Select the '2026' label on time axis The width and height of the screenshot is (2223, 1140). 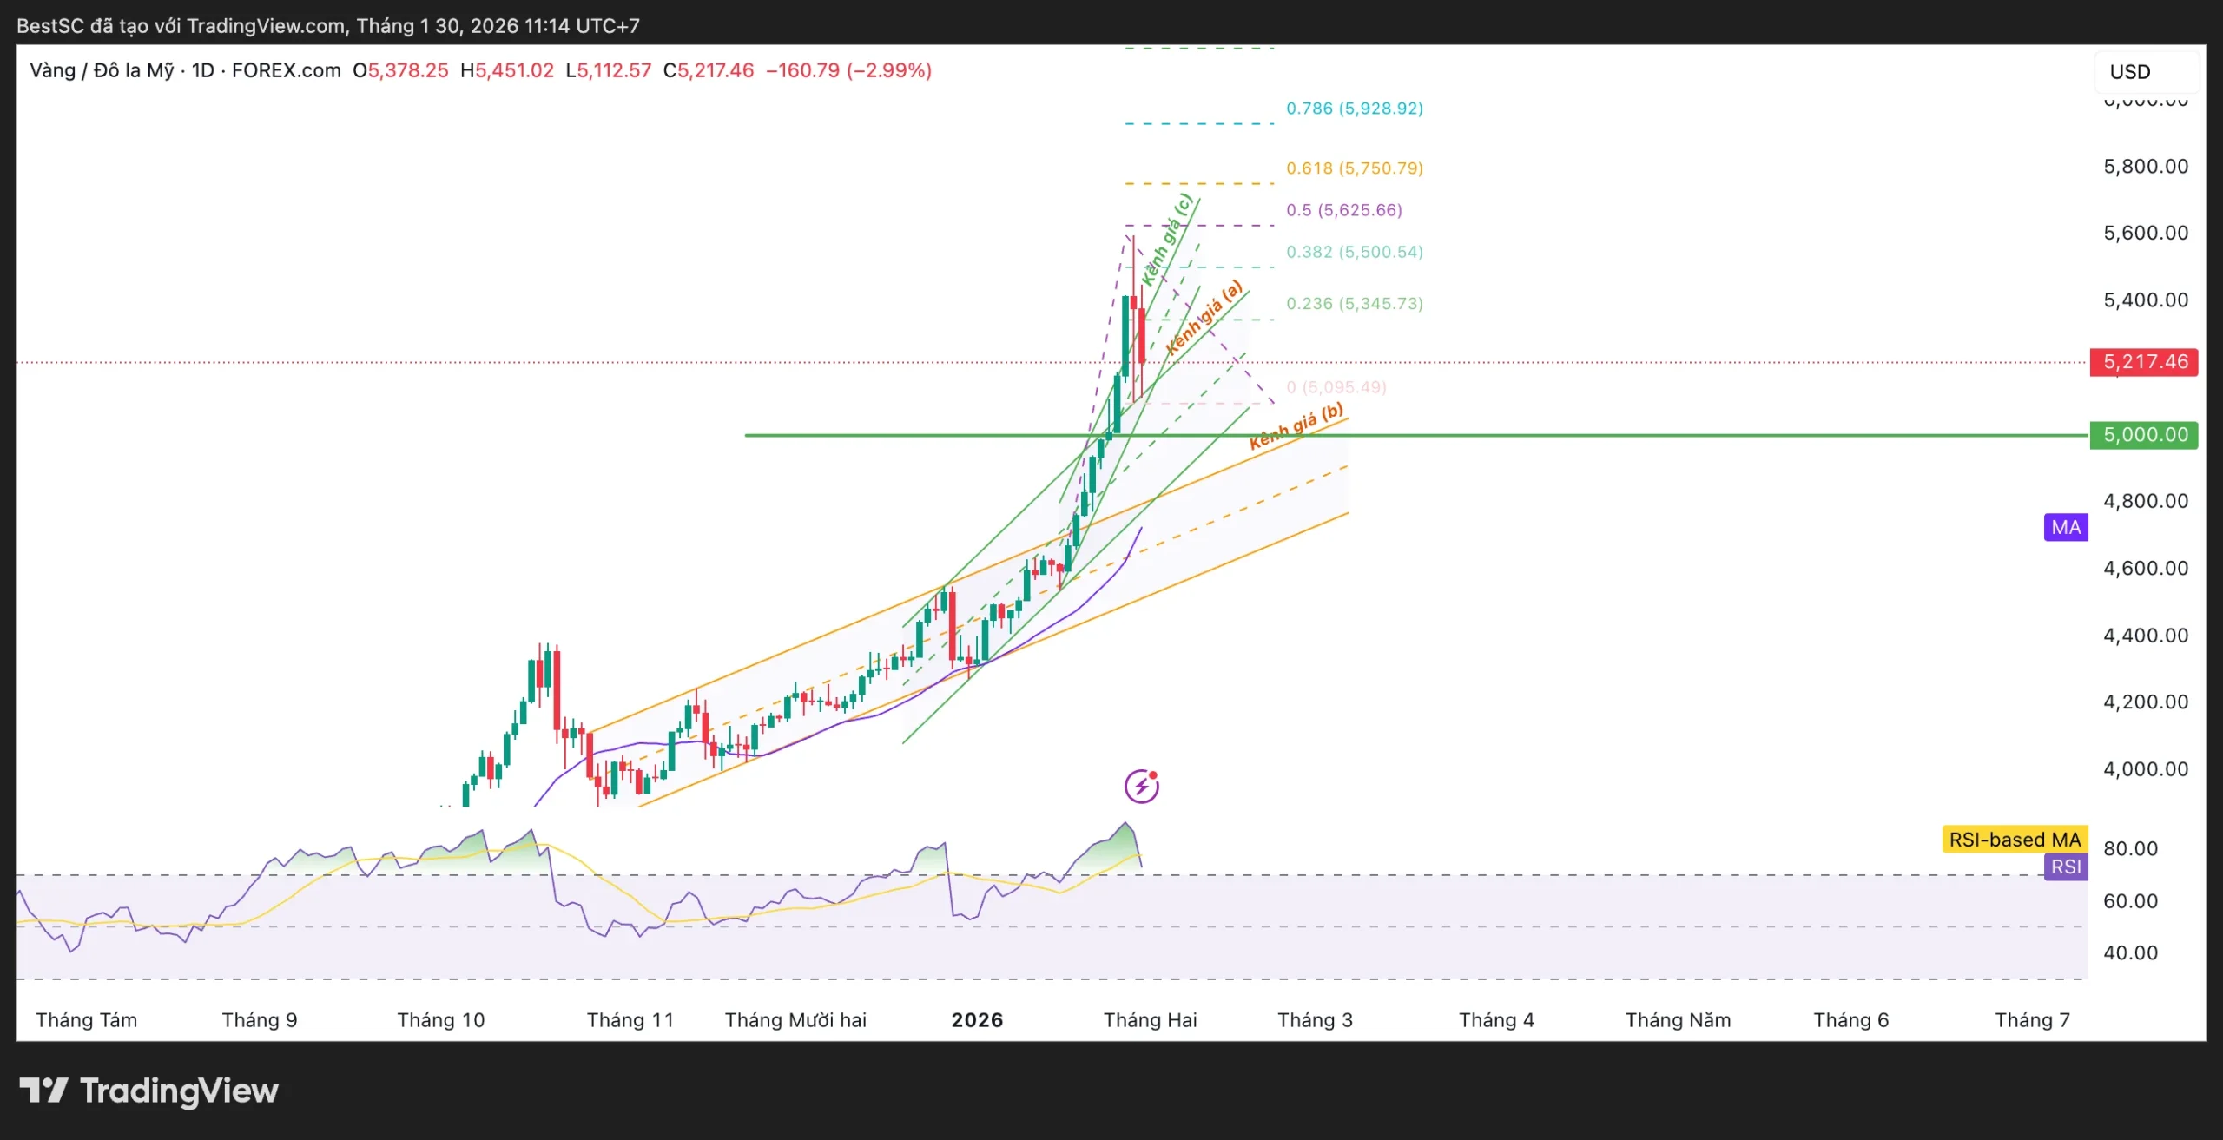pyautogui.click(x=977, y=1020)
